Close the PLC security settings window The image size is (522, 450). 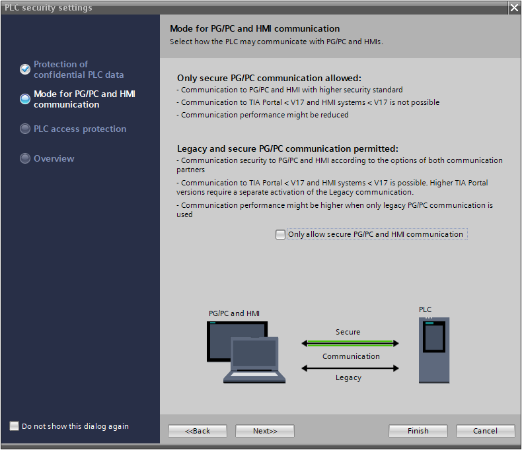pyautogui.click(x=514, y=8)
